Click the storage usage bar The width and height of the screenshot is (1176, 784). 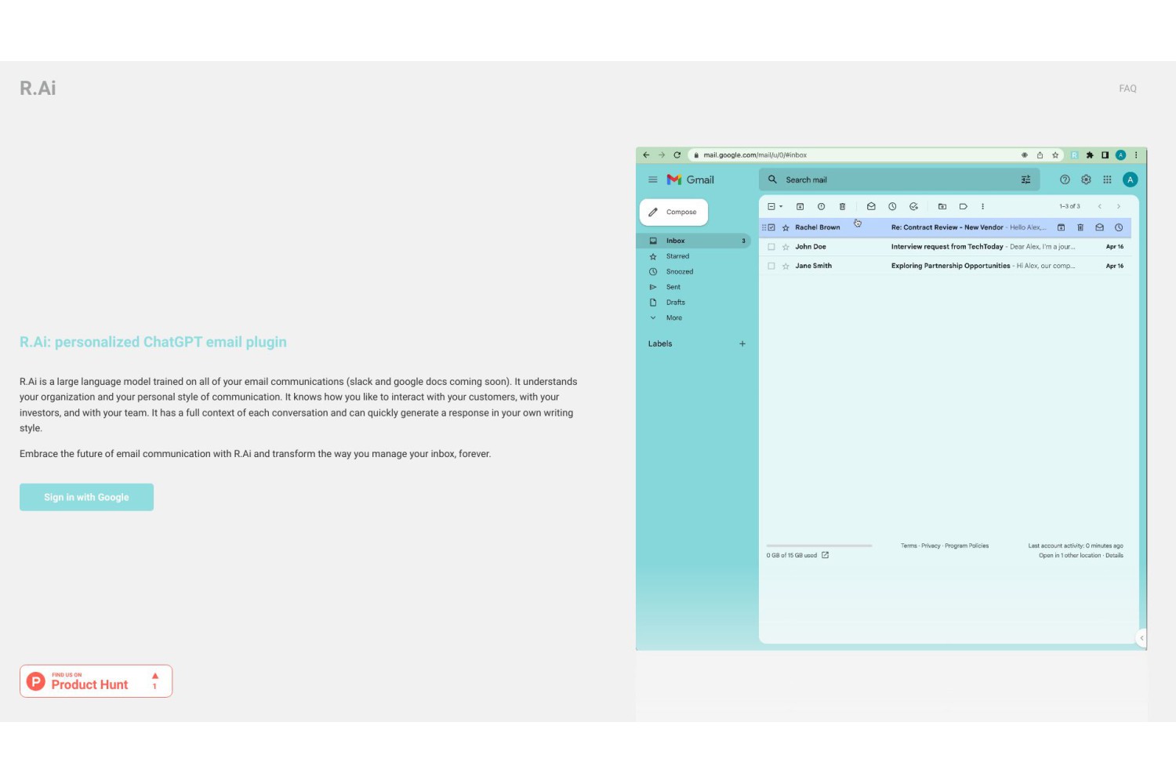point(819,546)
